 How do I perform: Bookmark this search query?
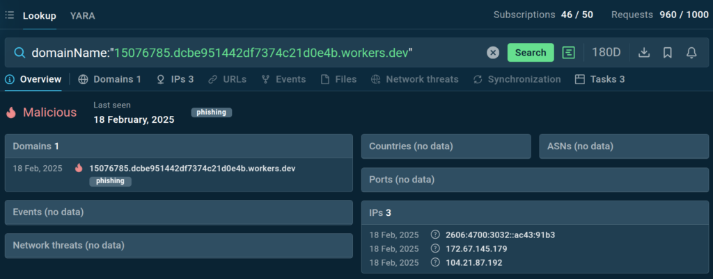(x=668, y=53)
